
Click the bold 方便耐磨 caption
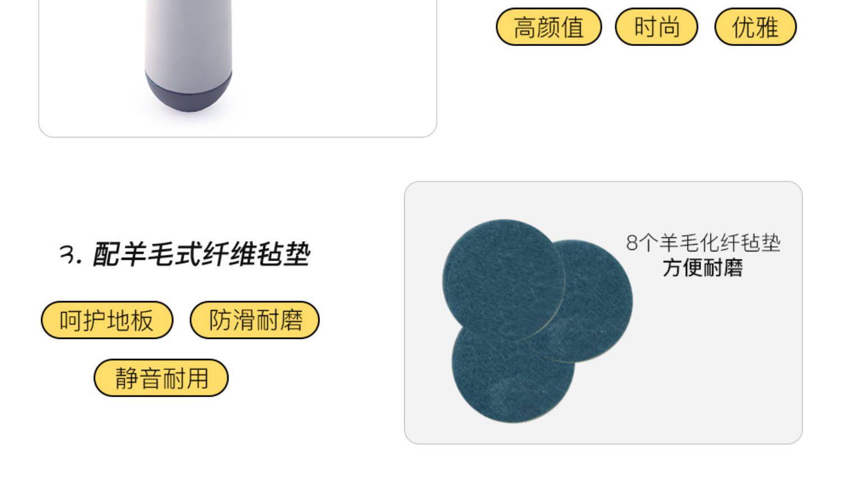(703, 268)
